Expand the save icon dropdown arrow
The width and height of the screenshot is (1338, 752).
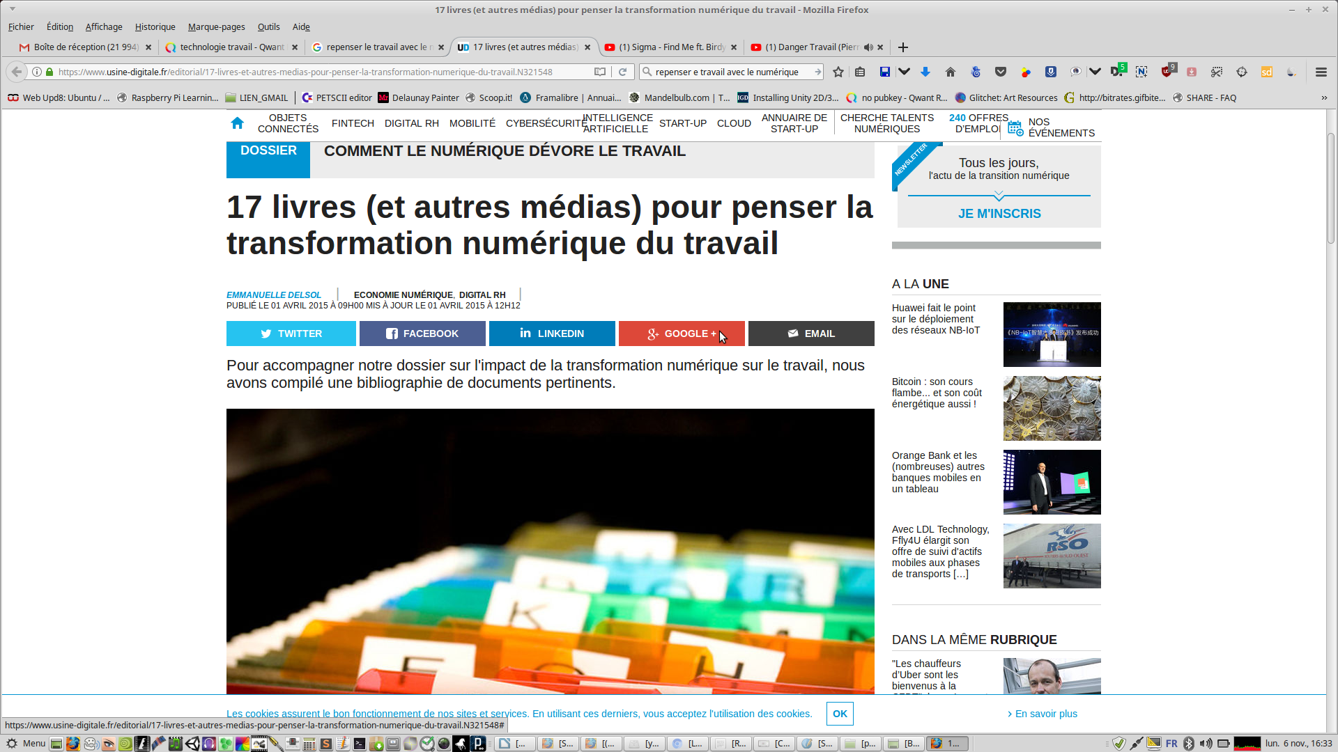tap(904, 72)
